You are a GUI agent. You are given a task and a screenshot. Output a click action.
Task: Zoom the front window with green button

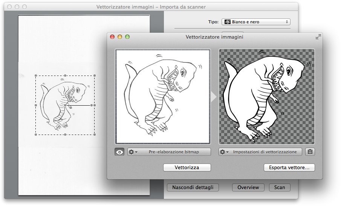(127, 37)
